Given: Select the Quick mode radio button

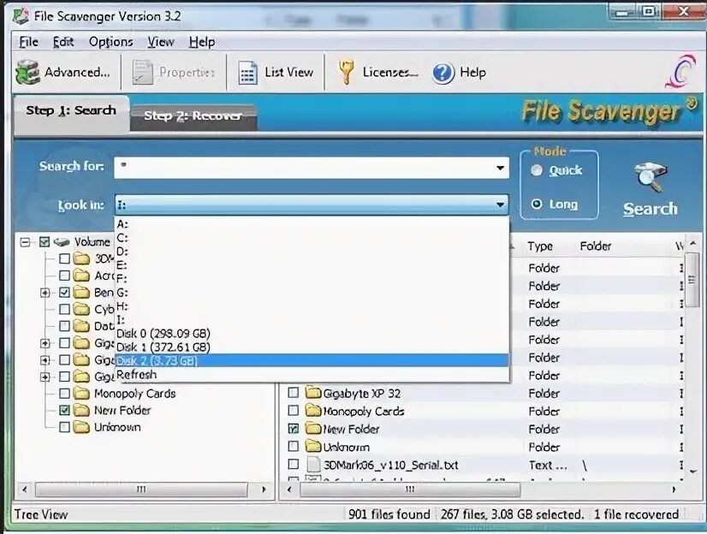Looking at the screenshot, I should (537, 170).
